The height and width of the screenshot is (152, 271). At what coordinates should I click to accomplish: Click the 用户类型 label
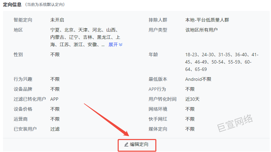tap(158, 30)
